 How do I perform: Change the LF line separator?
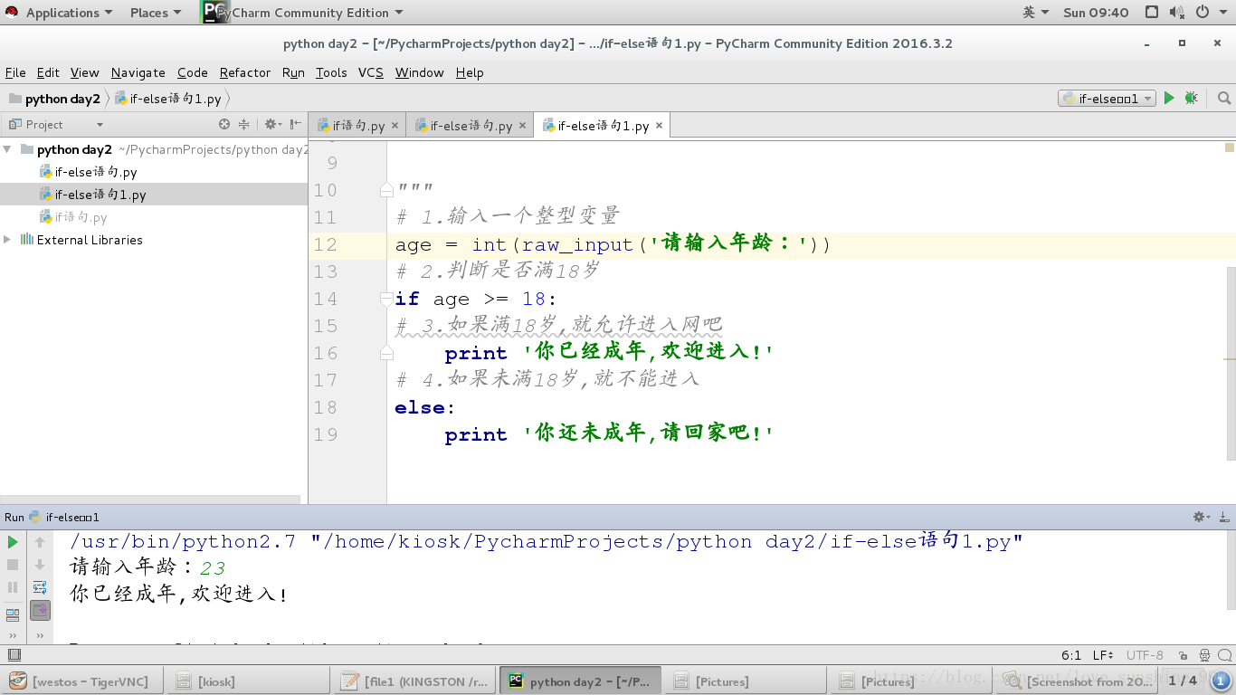coord(1103,655)
